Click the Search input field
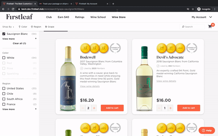This screenshot has height=136, width=218. tap(192, 26)
